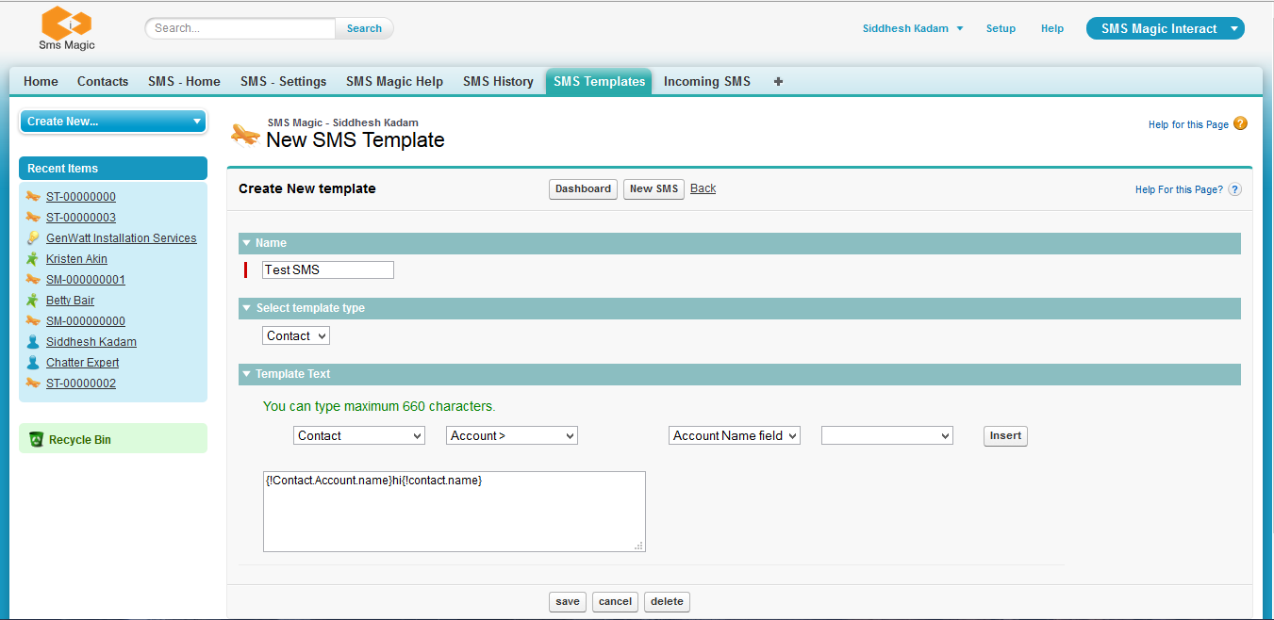Click the search input field
1274x620 pixels.
pos(240,28)
